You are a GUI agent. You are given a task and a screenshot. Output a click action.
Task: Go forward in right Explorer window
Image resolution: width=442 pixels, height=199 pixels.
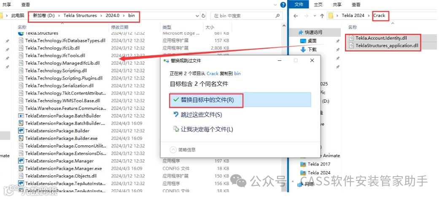pos(306,16)
